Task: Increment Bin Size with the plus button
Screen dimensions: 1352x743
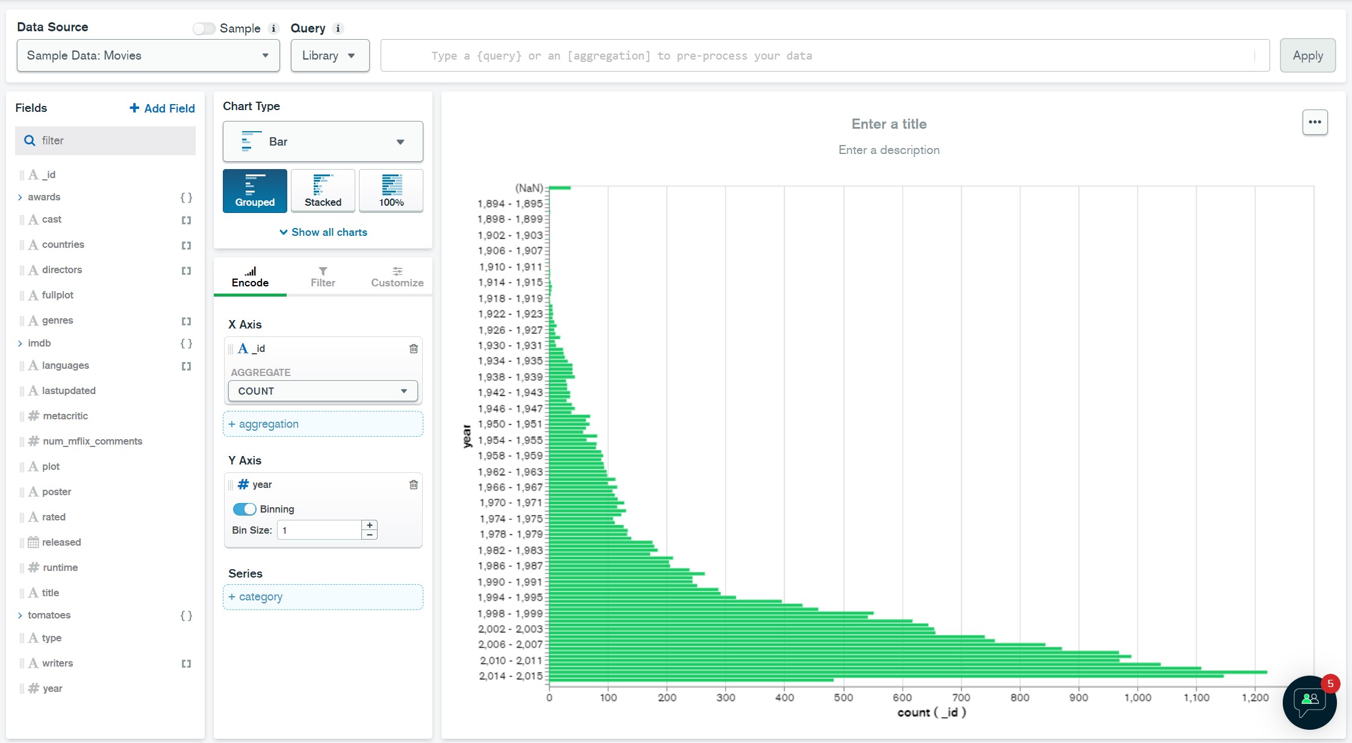Action: [369, 525]
